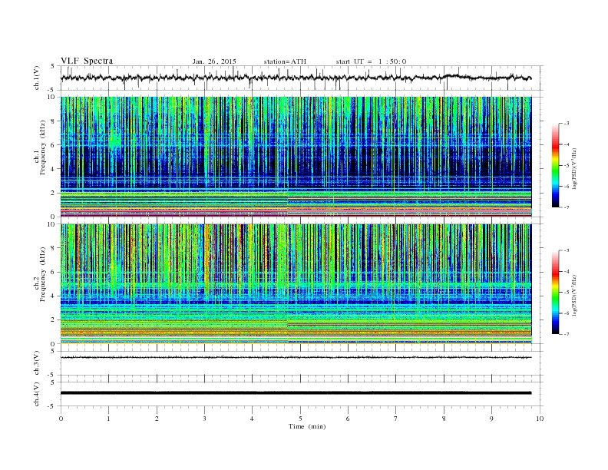Click the "2" tick on ch.2 frequency axis
The width and height of the screenshot is (608, 470).
pyautogui.click(x=54, y=320)
